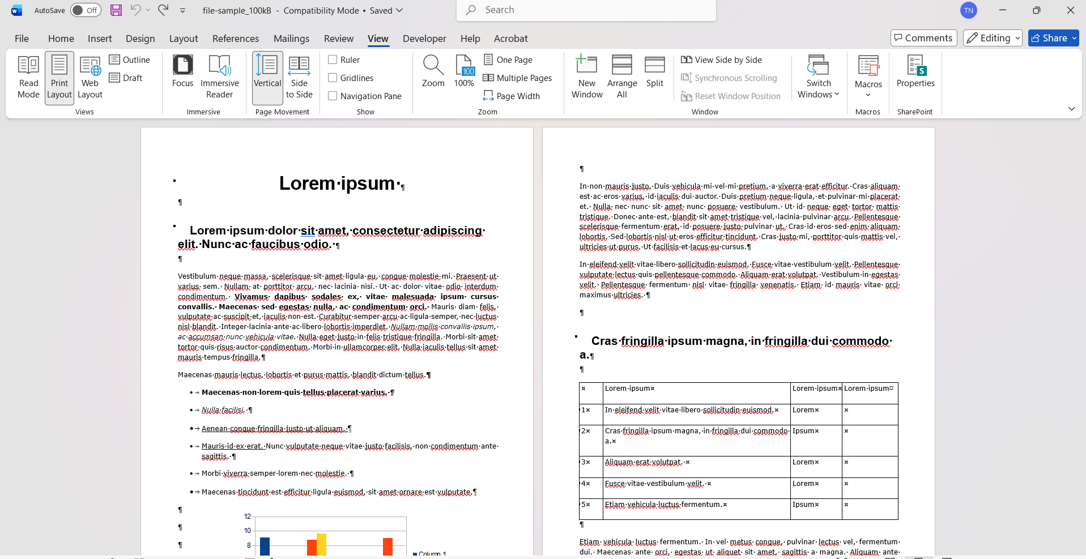Open the References tab
The width and height of the screenshot is (1086, 559).
coord(236,38)
